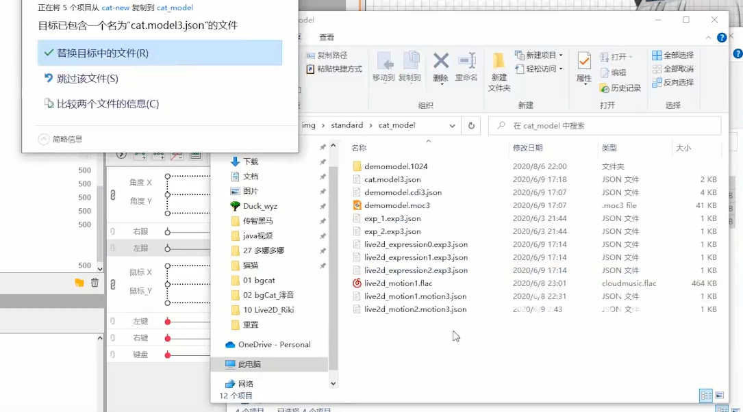Open Properties (属性) from the ribbon
This screenshot has height=412, width=743.
click(583, 67)
